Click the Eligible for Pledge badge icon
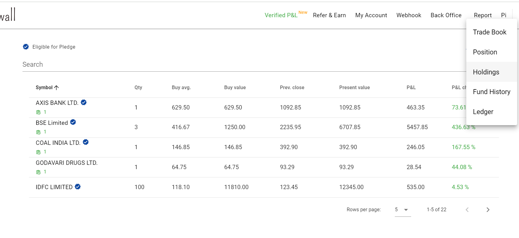 (x=26, y=47)
